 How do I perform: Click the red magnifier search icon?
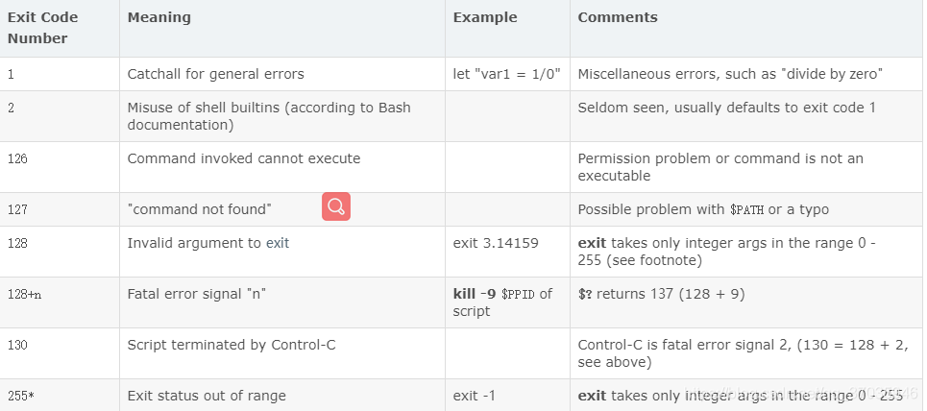tap(336, 206)
